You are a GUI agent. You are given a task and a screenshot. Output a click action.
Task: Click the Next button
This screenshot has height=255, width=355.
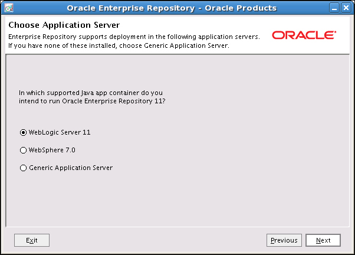pyautogui.click(x=323, y=240)
